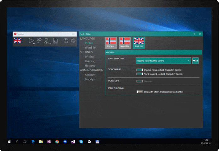The image size is (219, 151).
Task: Run the ABC spell check tool
Action: tap(46, 41)
